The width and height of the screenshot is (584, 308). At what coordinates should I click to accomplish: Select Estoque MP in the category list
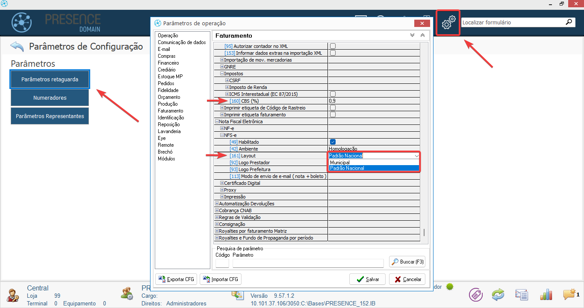pyautogui.click(x=170, y=77)
